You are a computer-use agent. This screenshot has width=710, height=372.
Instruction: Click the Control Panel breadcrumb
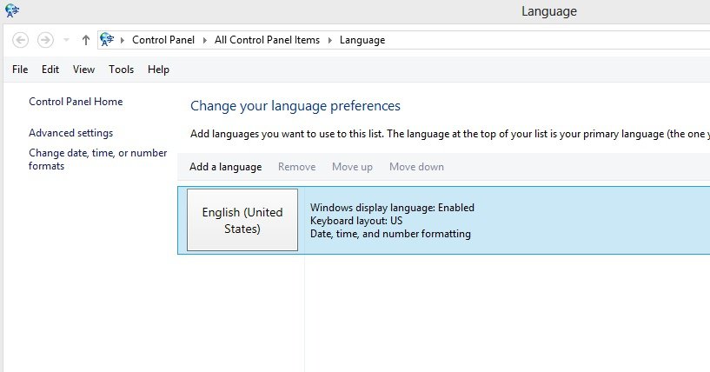[163, 40]
